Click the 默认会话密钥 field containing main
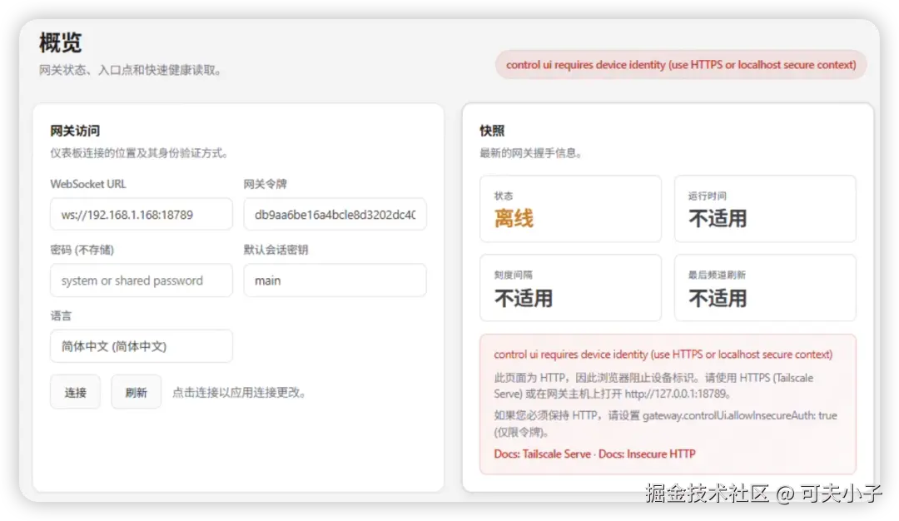The width and height of the screenshot is (899, 521). pos(335,280)
